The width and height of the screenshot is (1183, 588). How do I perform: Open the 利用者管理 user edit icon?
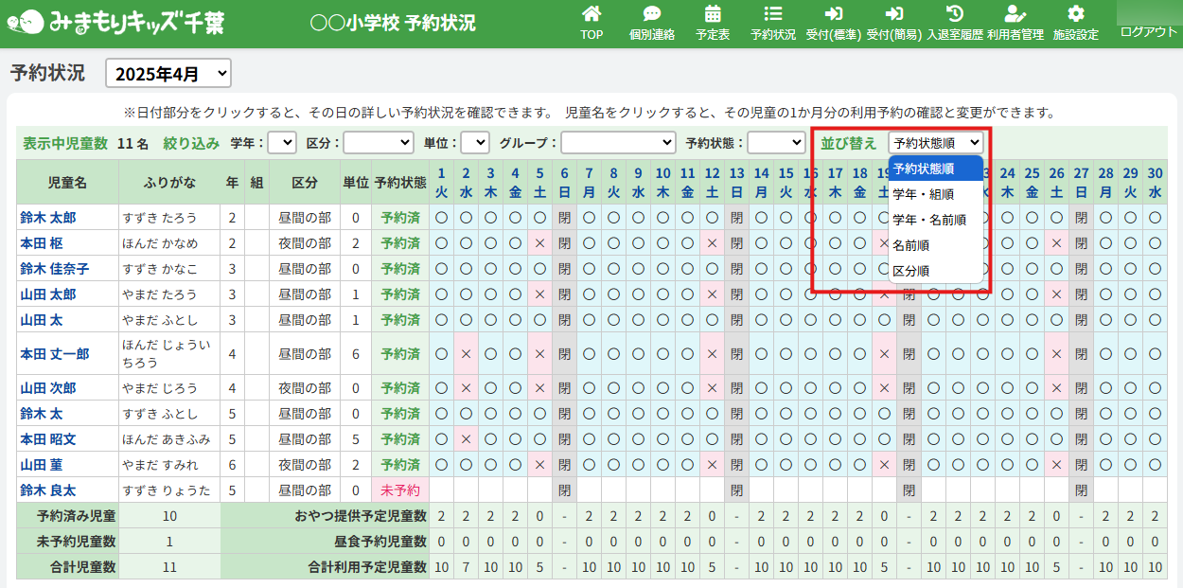1015,16
